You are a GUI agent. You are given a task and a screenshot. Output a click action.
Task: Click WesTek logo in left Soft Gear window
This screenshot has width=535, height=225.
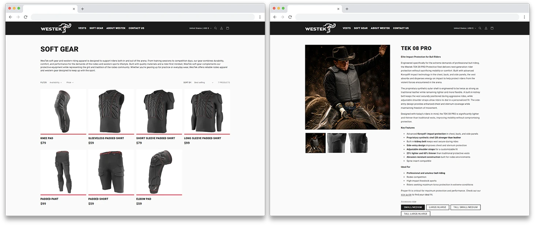pyautogui.click(x=56, y=28)
